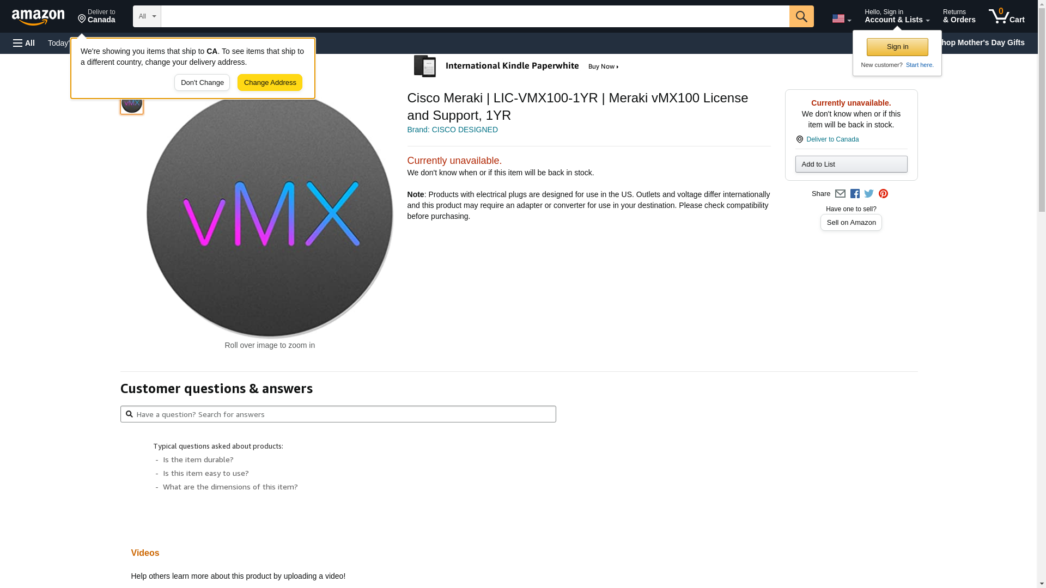
Task: Open the All hamburger menu
Action: [24, 43]
